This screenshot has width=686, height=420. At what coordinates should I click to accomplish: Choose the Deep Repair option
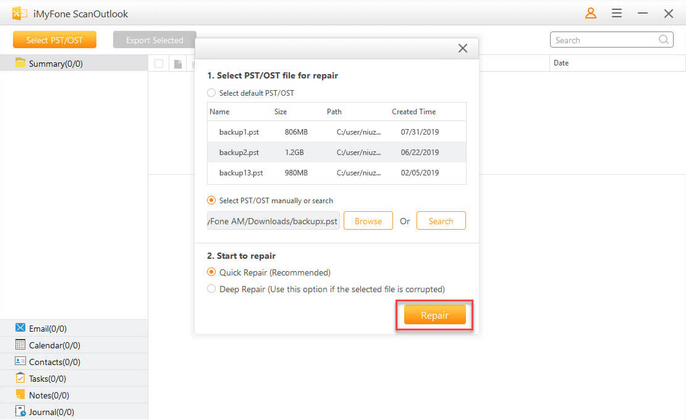pyautogui.click(x=211, y=289)
